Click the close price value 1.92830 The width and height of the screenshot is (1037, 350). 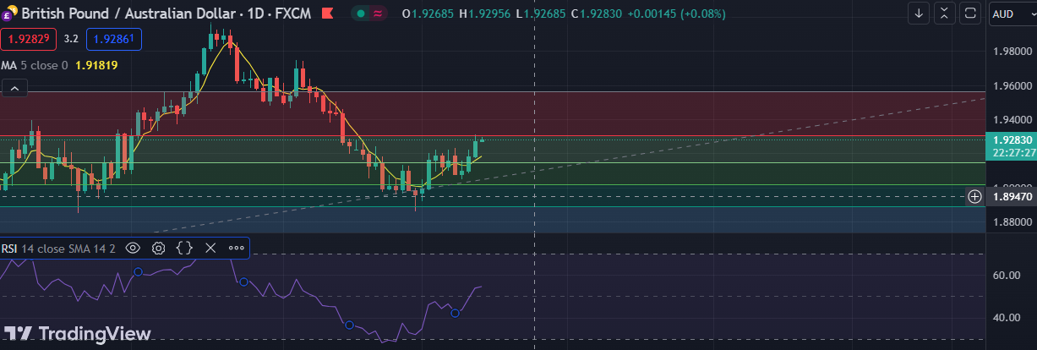pyautogui.click(x=603, y=14)
